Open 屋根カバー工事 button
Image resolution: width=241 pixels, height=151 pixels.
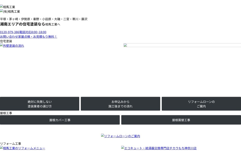click(60, 120)
